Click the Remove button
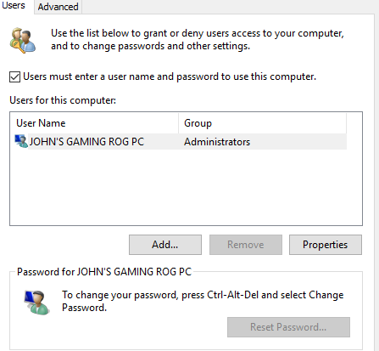379x351 pixels. tap(246, 245)
